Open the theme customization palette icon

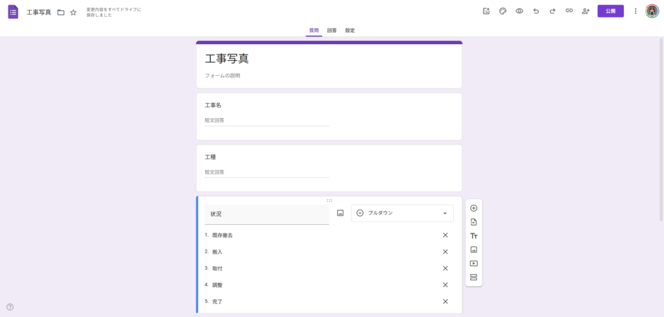pos(503,11)
